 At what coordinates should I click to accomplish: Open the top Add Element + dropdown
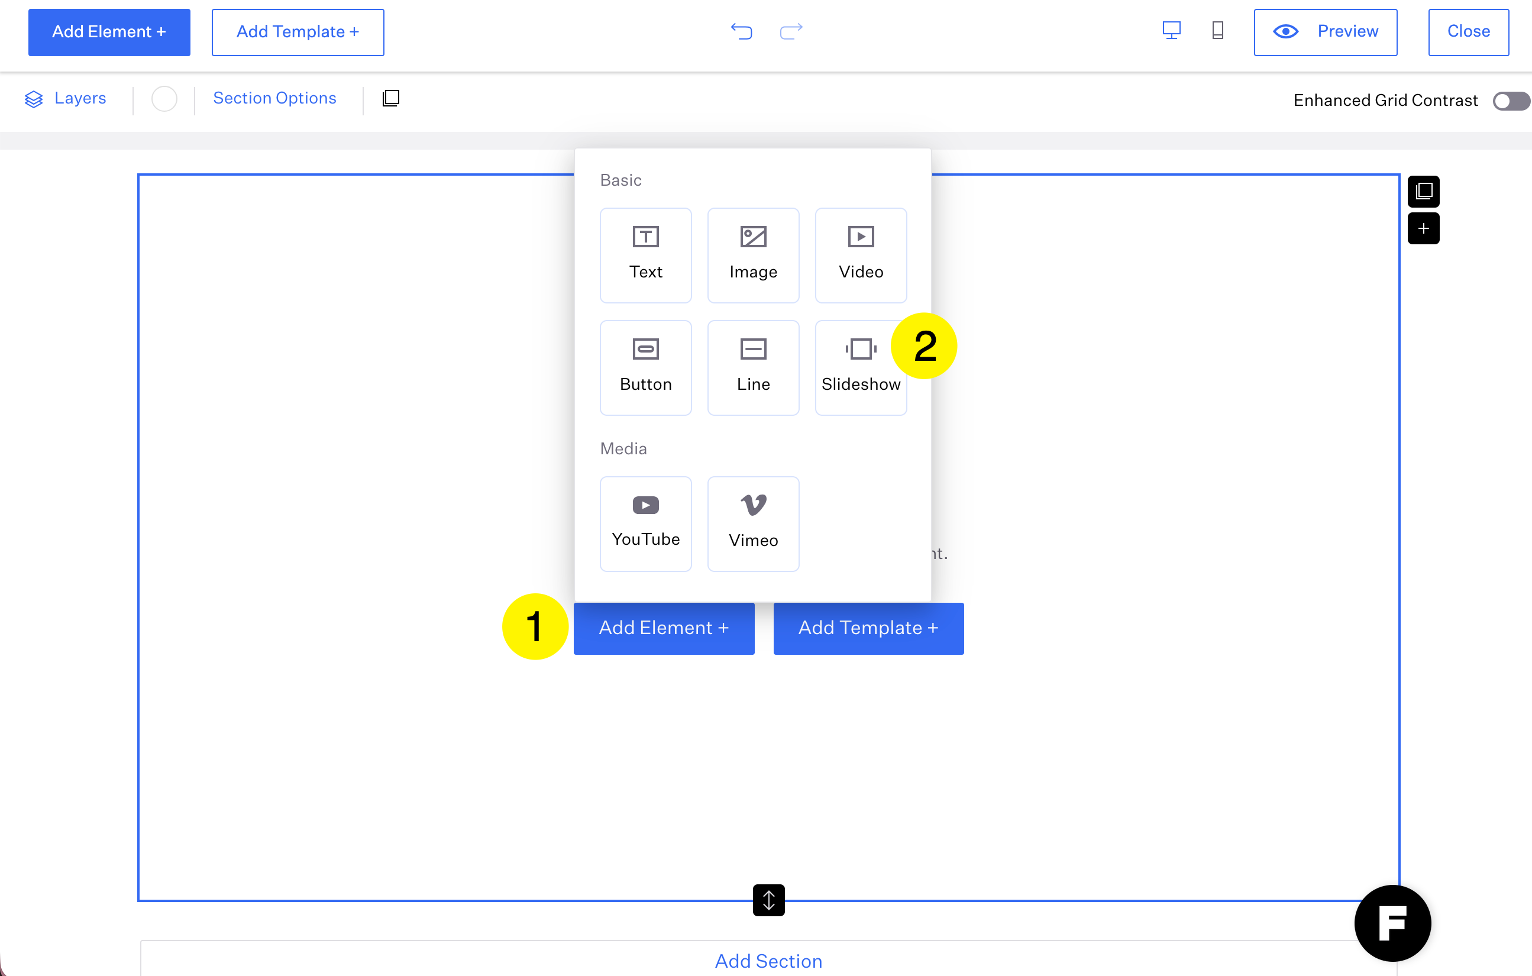tap(109, 32)
